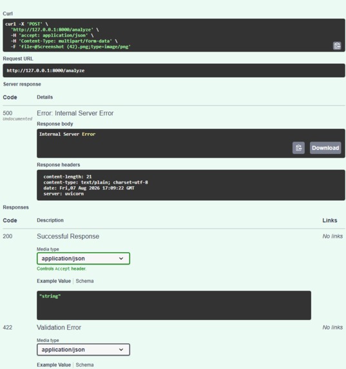Click the Request URL label
346x369 pixels.
[18, 59]
